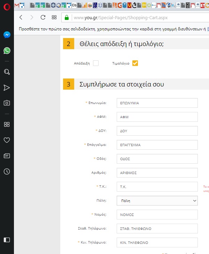
Task: Click the camera snapshot icon in sidebar
Action: 7,103
